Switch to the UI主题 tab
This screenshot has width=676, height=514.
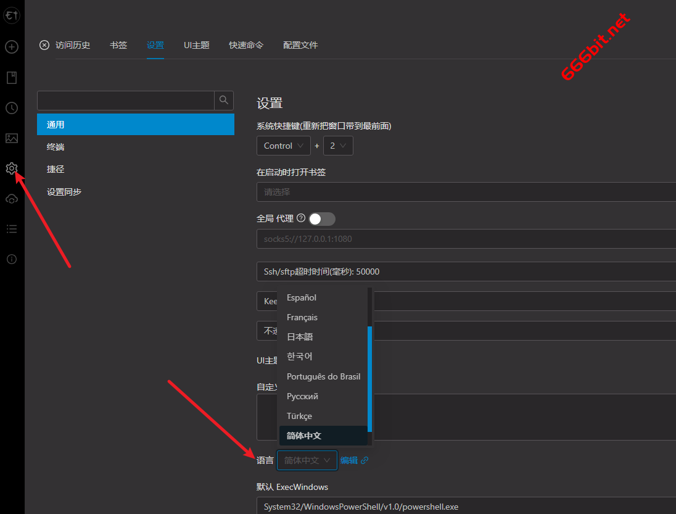pos(196,45)
